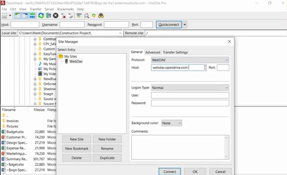Click the Rename button
The image size is (287, 175).
click(107, 149)
